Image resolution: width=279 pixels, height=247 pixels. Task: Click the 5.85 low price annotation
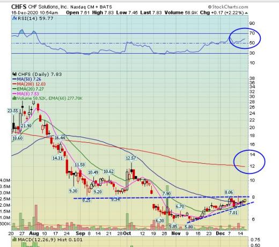[x=173, y=227]
